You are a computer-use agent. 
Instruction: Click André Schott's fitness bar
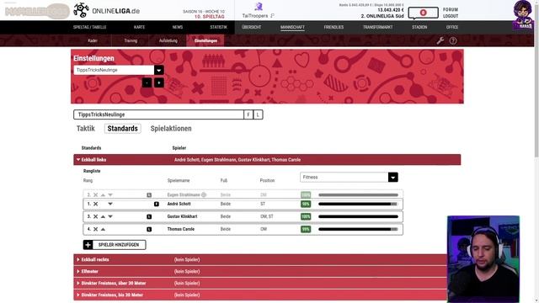358,204
